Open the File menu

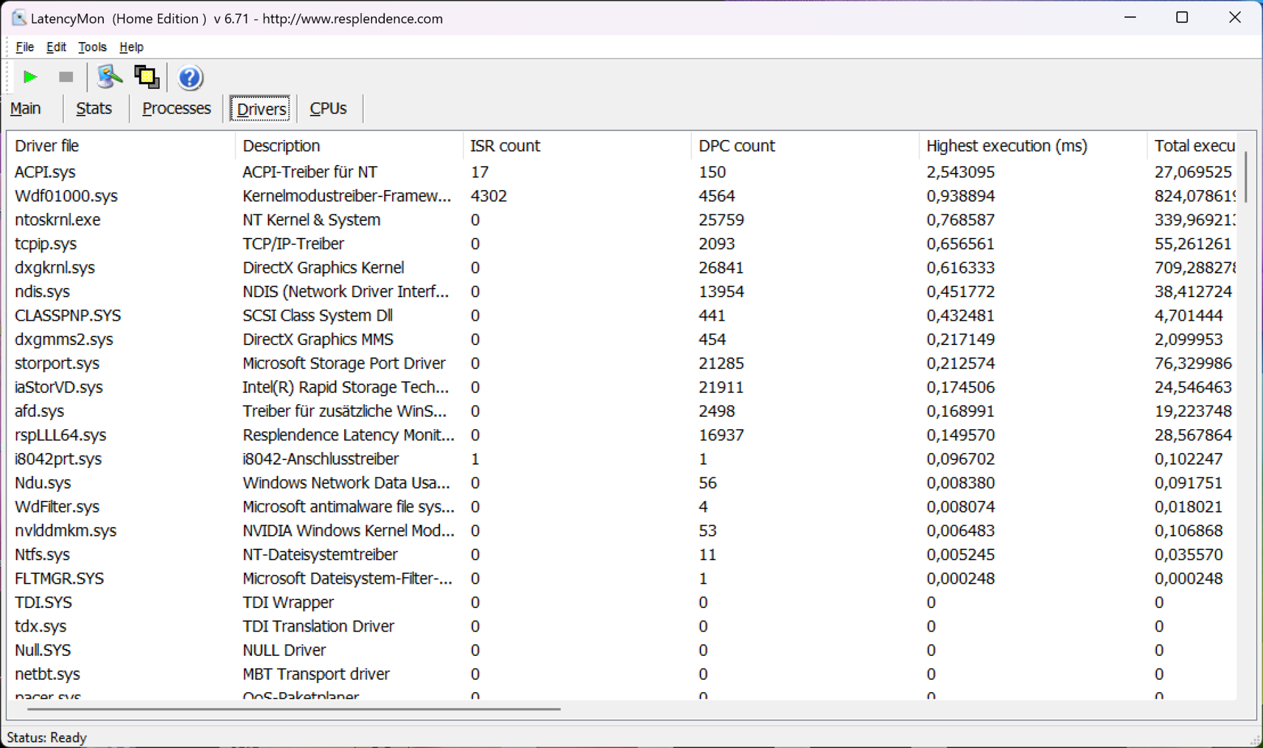(x=24, y=47)
